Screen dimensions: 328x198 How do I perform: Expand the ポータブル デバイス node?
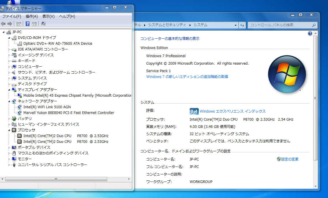[x=9, y=147]
